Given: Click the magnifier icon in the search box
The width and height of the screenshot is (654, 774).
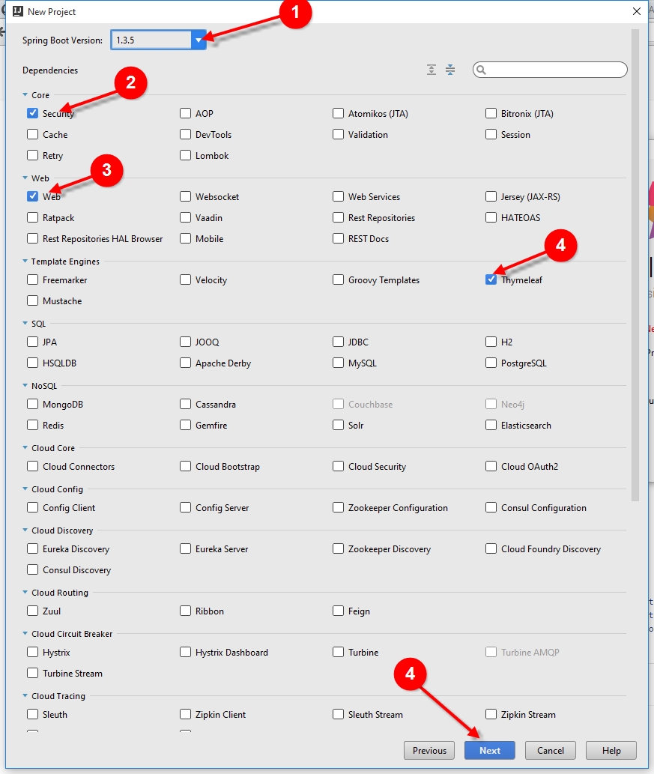Looking at the screenshot, I should [x=481, y=69].
